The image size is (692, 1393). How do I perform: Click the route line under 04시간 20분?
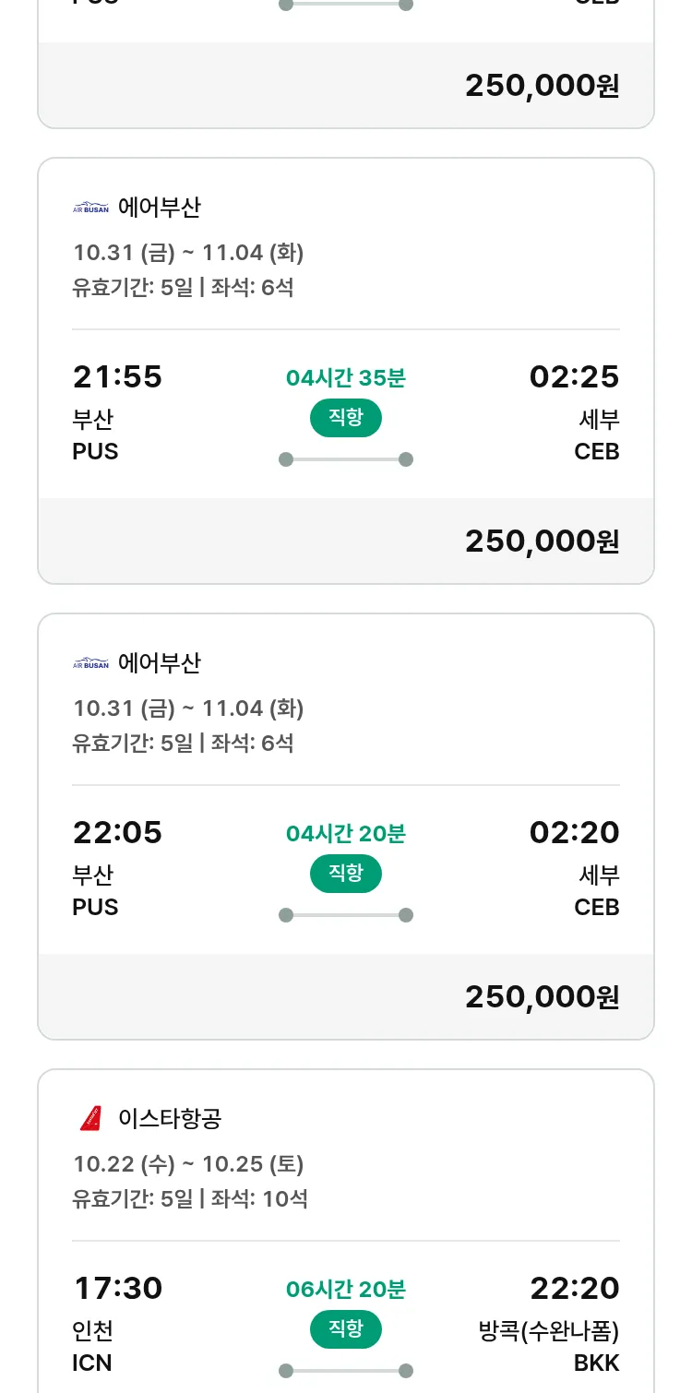(x=346, y=915)
